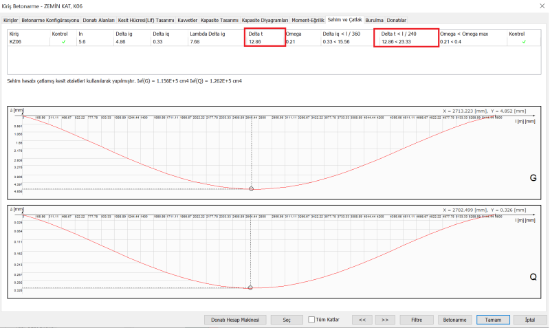Screen dimensions: 550x328
Task: Enable the Tüm Katlar checkbox
Action: [313, 320]
